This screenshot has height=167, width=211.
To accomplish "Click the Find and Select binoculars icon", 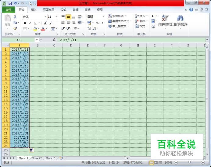I will (x=180, y=18).
